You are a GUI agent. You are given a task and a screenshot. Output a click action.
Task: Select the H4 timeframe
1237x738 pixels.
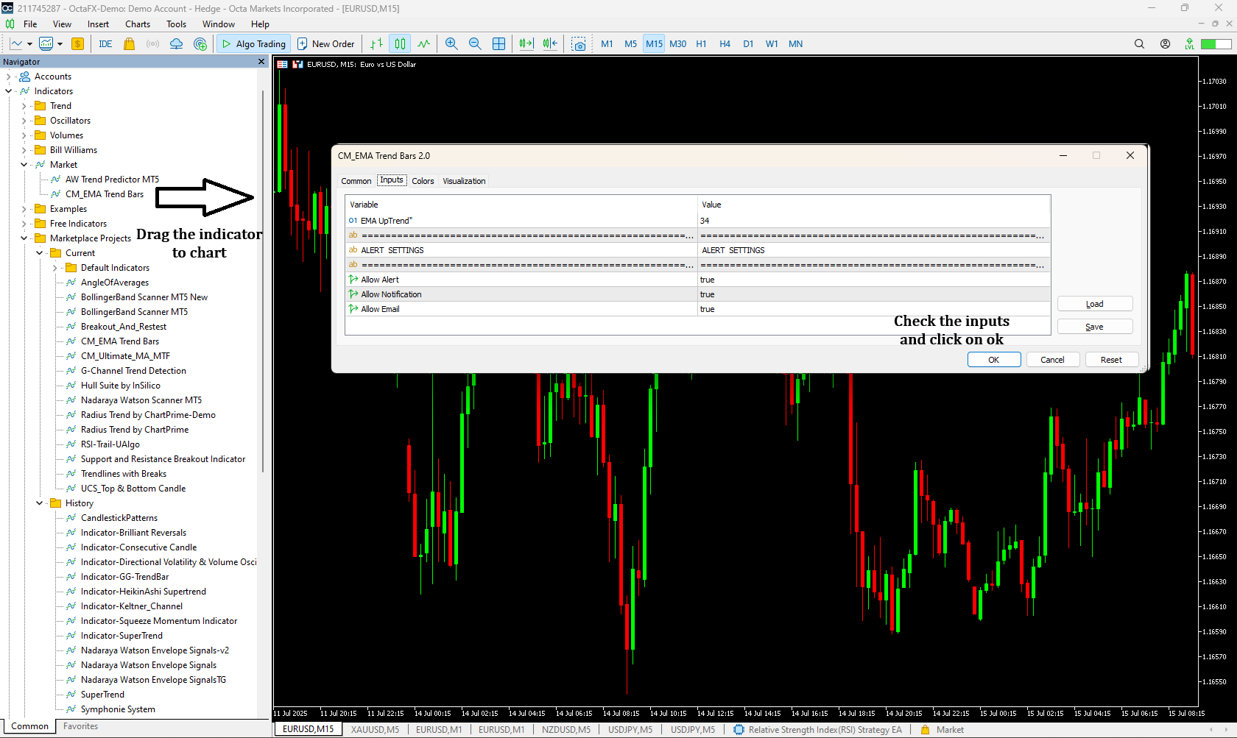click(725, 44)
